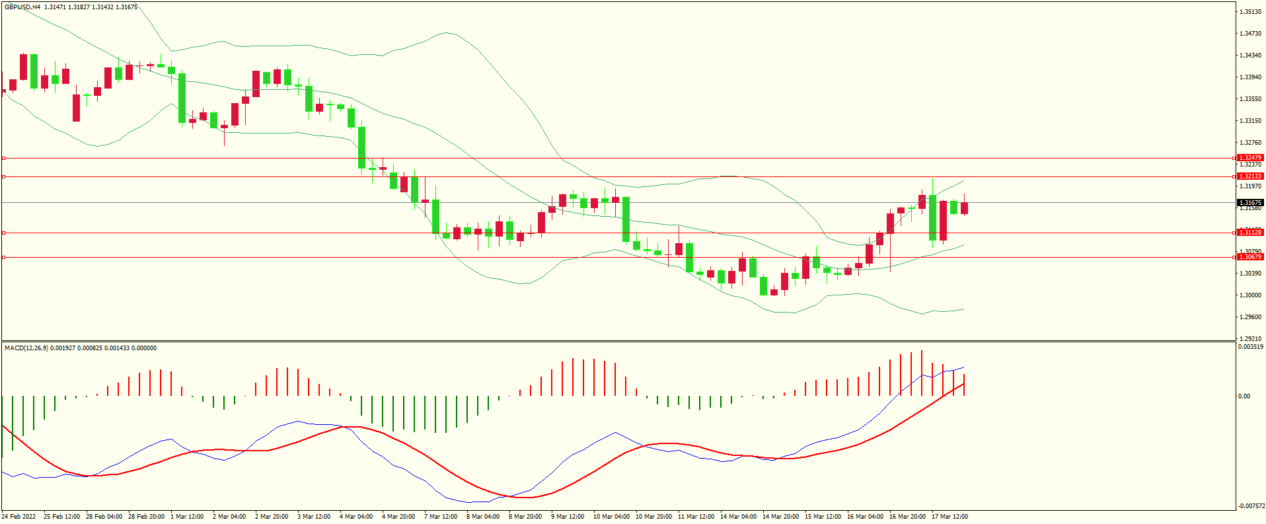This screenshot has width=1266, height=524.
Task: Select the left handle of the 1.32479 line
Action: point(3,158)
